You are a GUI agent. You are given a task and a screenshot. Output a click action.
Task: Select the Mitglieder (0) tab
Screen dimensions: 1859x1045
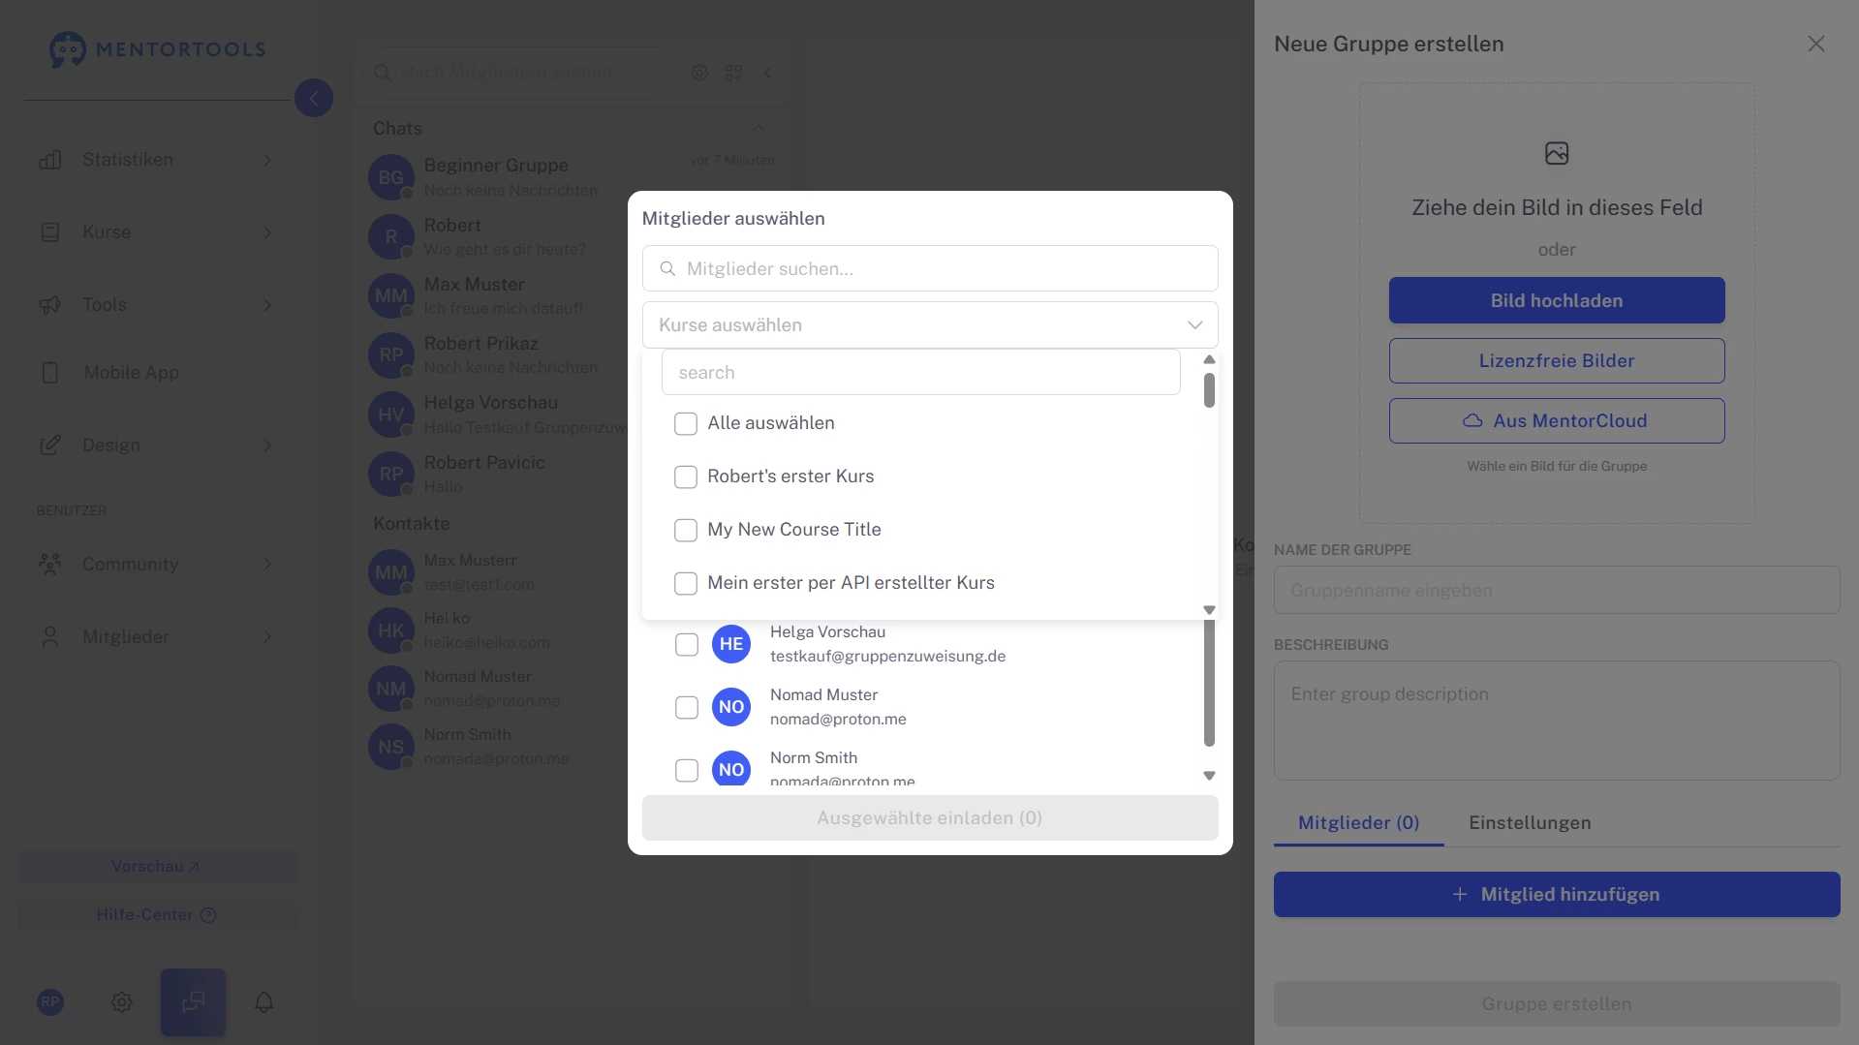[x=1358, y=822]
